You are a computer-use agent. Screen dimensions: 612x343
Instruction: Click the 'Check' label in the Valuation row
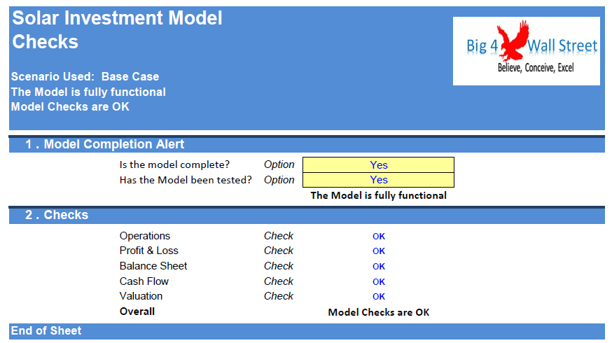point(278,296)
